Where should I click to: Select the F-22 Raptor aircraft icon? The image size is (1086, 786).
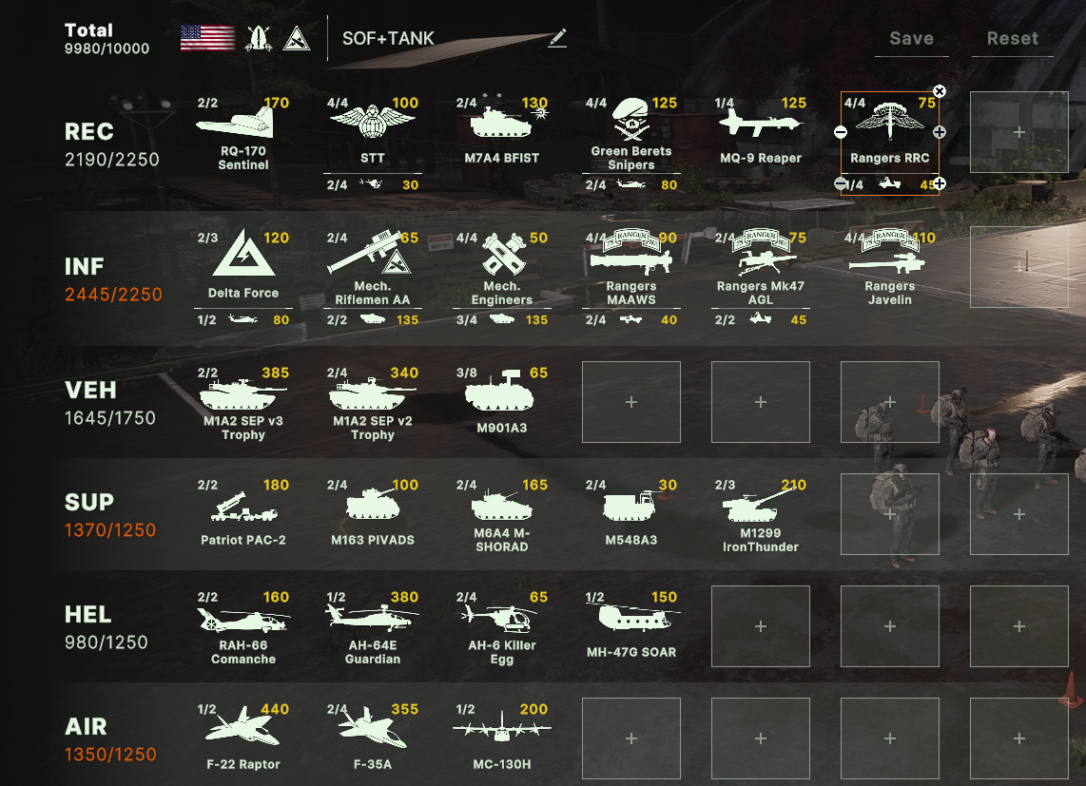coord(242,726)
